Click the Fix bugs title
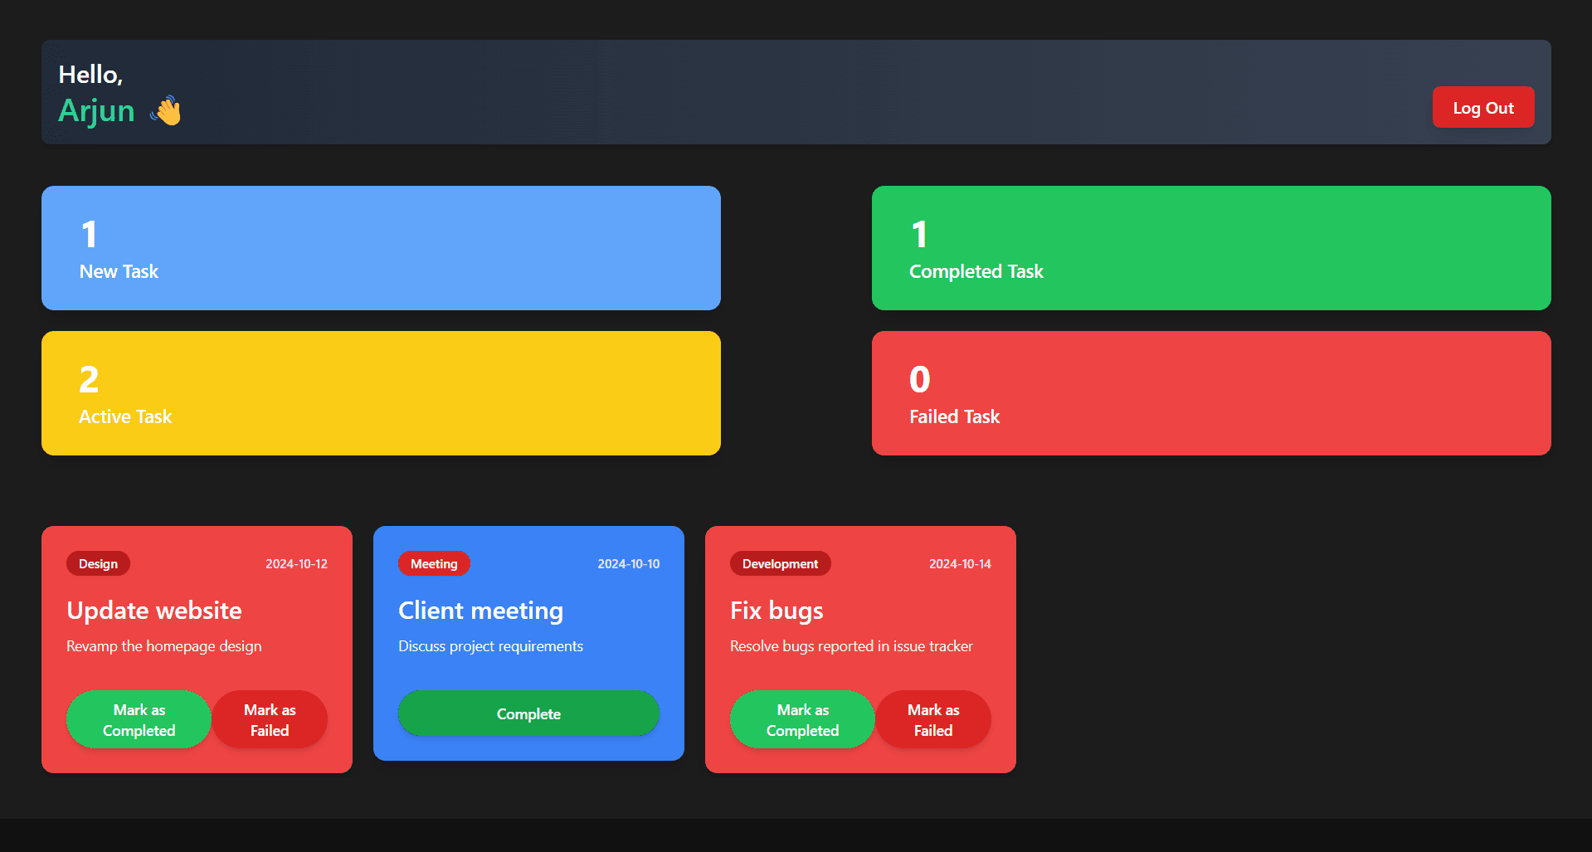 [x=777, y=611]
